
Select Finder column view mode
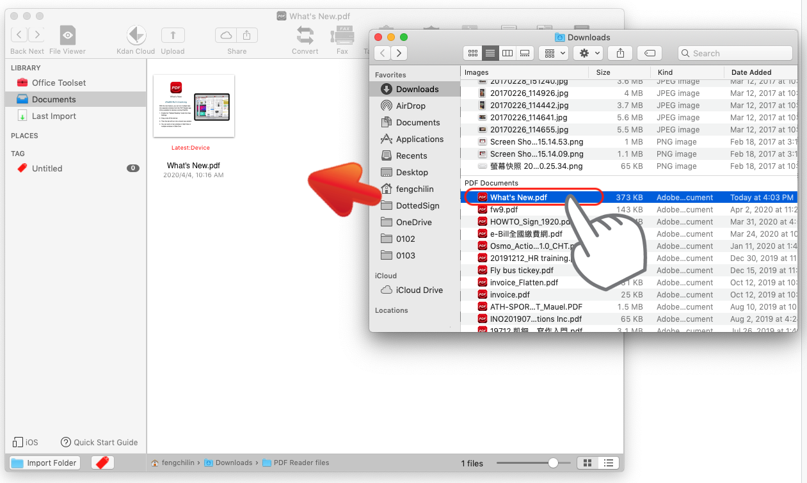[x=507, y=53]
